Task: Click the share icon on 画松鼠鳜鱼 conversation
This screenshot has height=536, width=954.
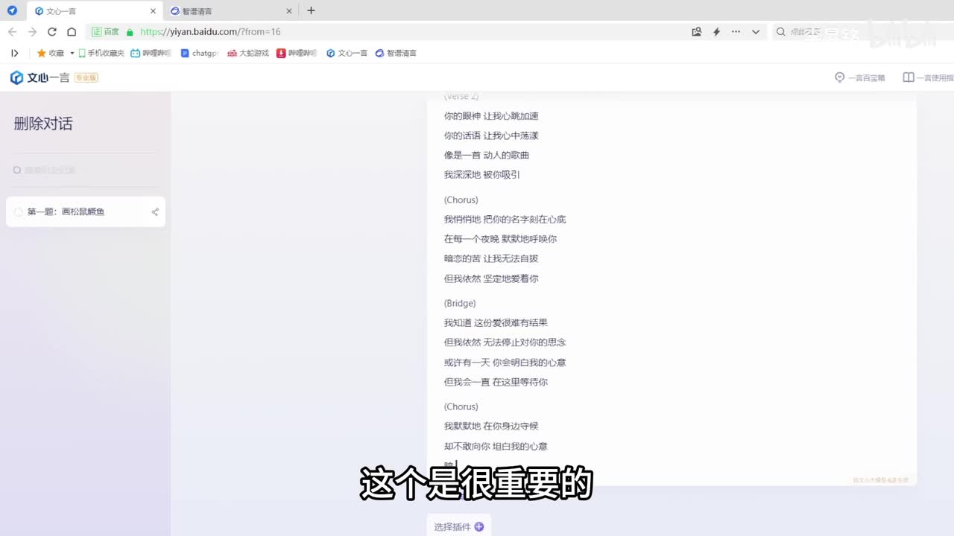Action: click(155, 212)
